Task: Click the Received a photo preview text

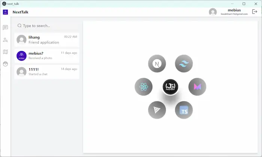Action: pos(40,58)
